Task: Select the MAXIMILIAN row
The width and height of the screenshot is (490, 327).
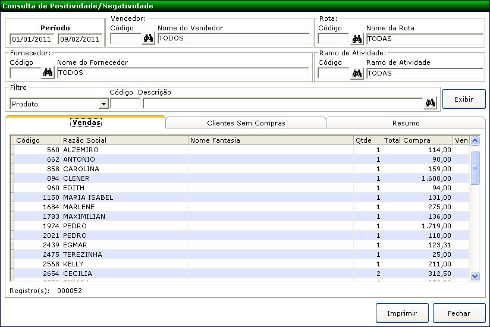Action: [241, 216]
